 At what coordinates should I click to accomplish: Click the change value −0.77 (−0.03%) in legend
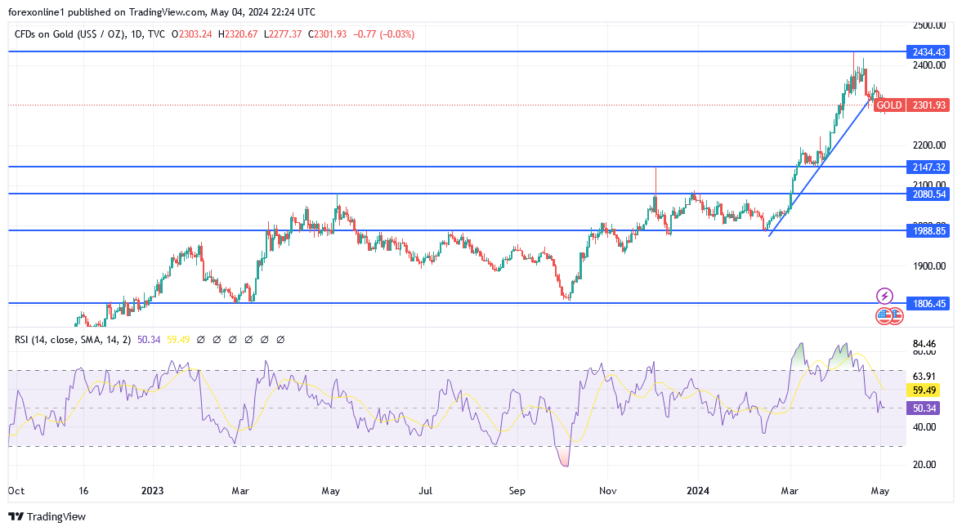click(x=384, y=34)
